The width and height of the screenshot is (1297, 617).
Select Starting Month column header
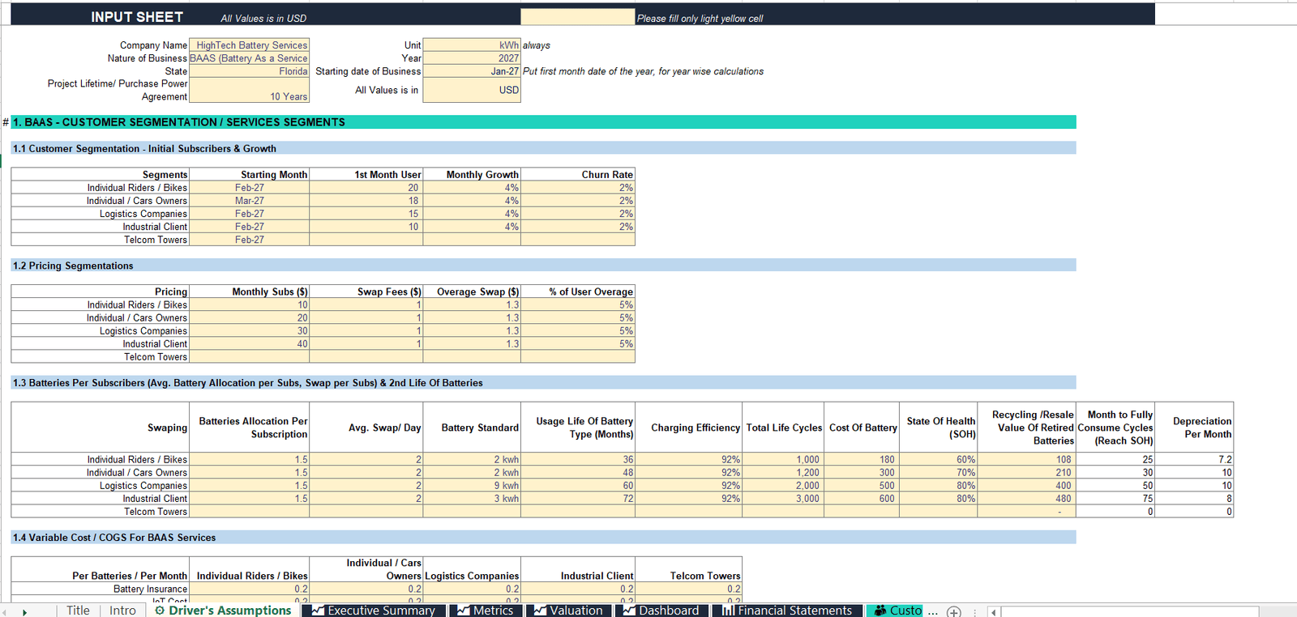(250, 174)
